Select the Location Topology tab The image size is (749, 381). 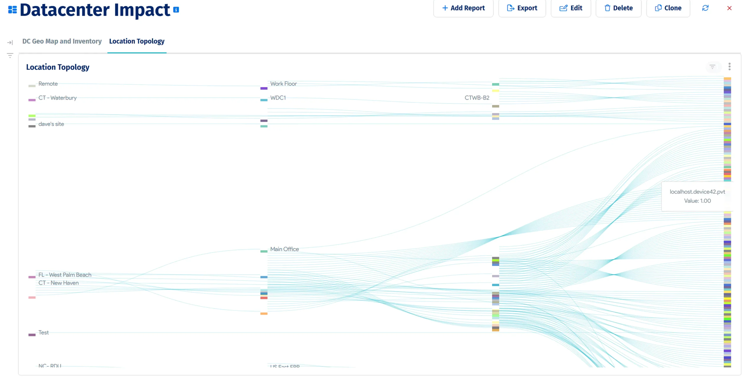coord(137,41)
